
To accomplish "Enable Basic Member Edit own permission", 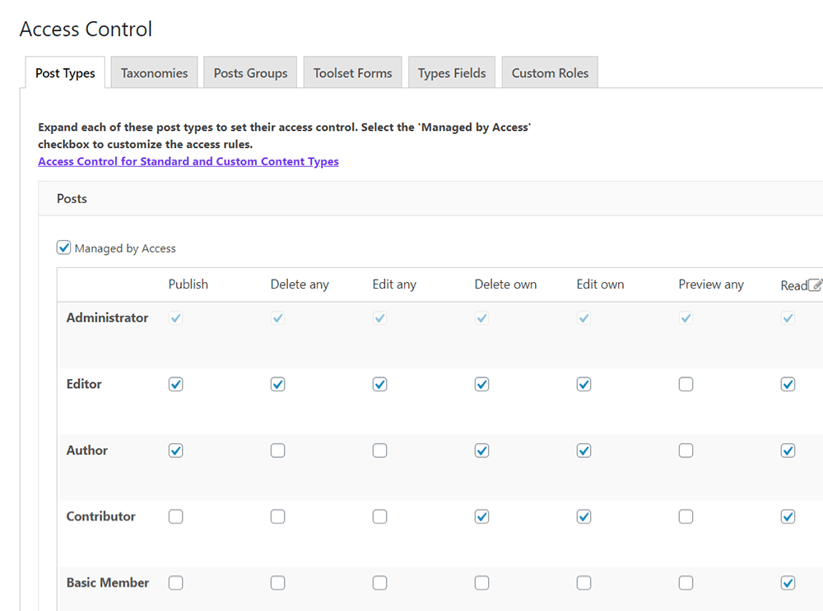I will (584, 583).
